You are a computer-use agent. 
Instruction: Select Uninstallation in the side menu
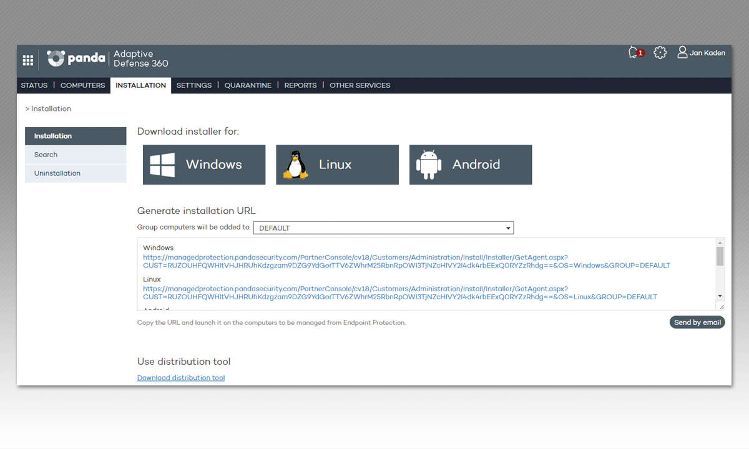(x=76, y=173)
